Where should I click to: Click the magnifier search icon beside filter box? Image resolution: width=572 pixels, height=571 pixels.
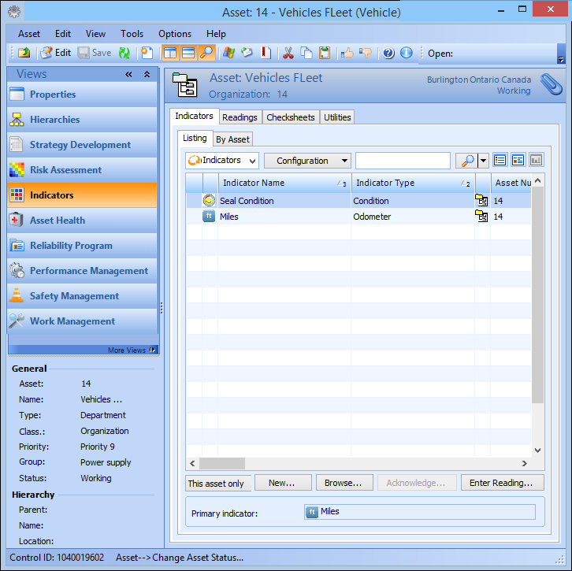(x=467, y=161)
